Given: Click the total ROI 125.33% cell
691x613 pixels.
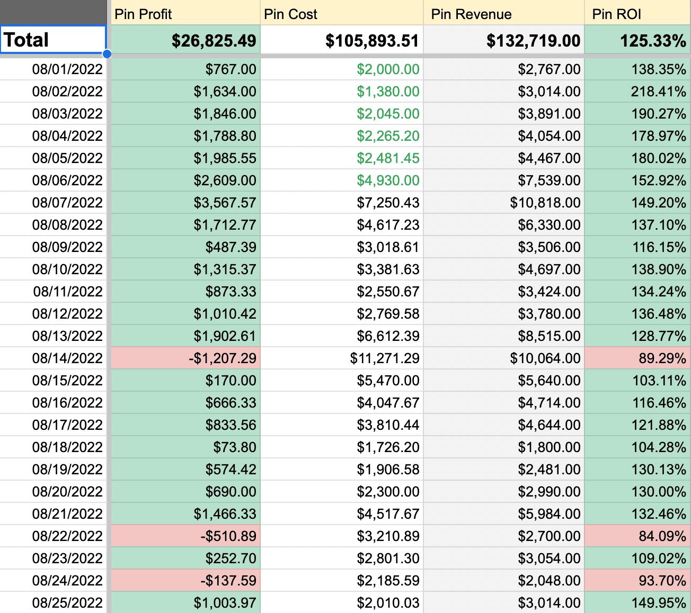Looking at the screenshot, I should click(637, 41).
